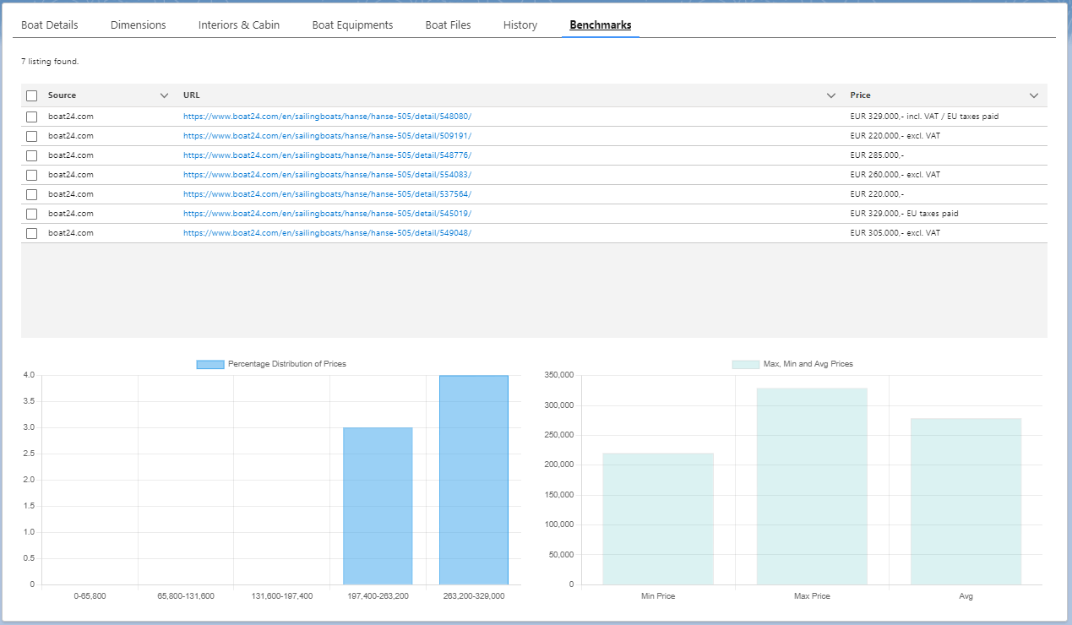Screen dimensions: 1072x625
Task: Expand Price column chevron menu
Action: coord(1034,95)
